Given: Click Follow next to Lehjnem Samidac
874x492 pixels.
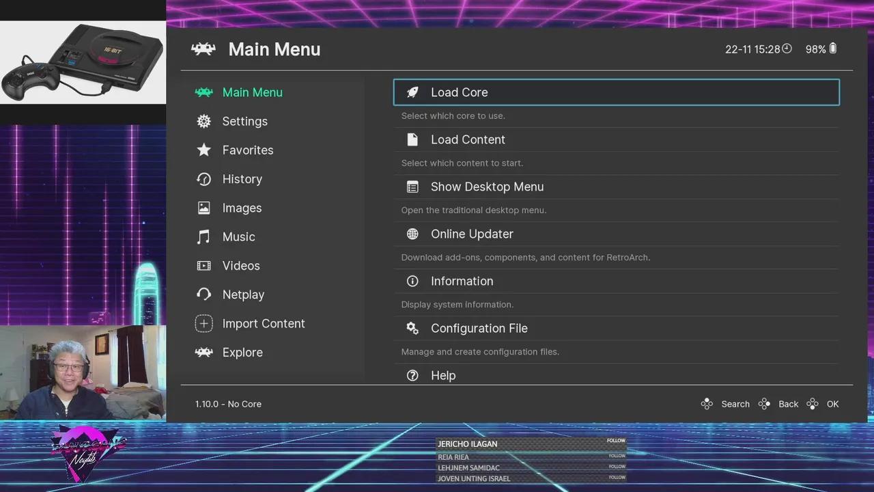Looking at the screenshot, I should (617, 467).
